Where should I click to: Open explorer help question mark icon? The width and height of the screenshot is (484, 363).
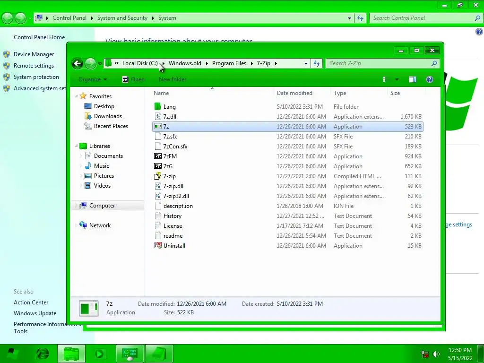pos(429,79)
